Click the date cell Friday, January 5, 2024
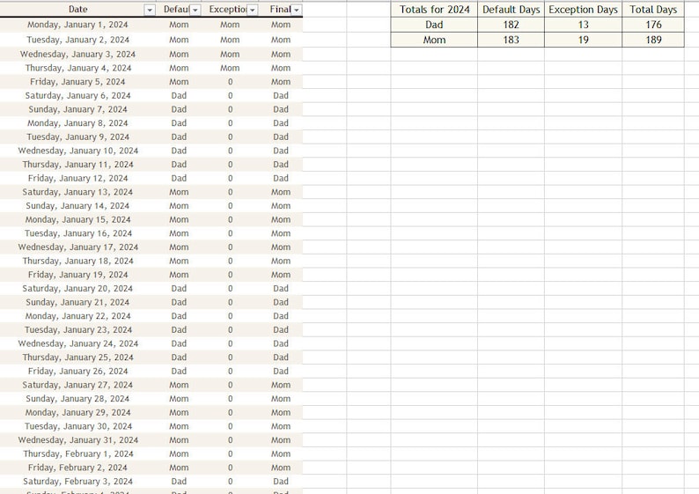Image resolution: width=699 pixels, height=494 pixels. [78, 82]
